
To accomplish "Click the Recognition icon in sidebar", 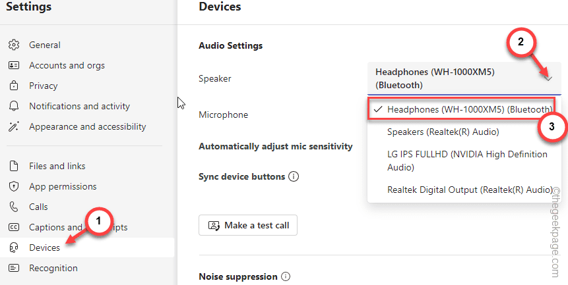I will 14,268.
